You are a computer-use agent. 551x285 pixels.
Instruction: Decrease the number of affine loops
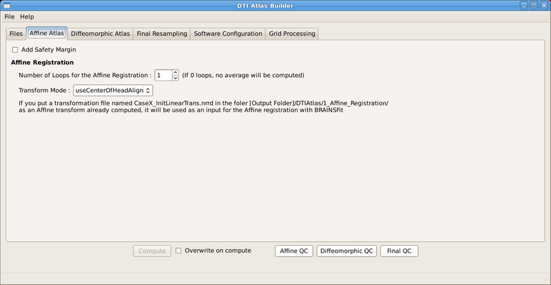point(176,78)
